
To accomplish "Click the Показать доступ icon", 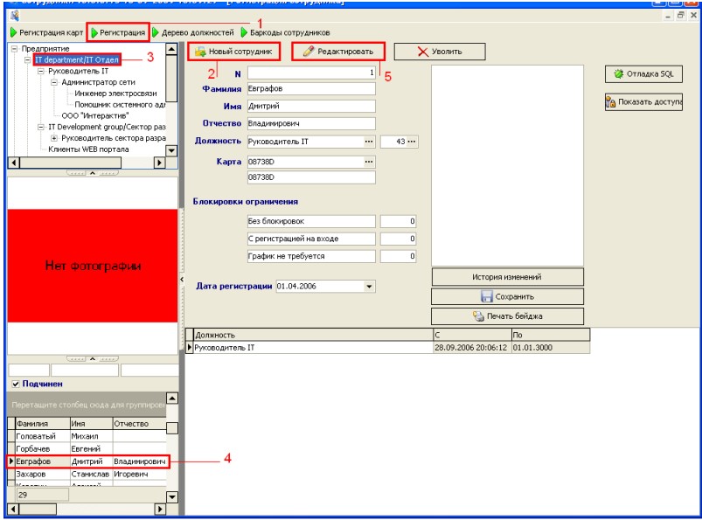I will tap(612, 102).
